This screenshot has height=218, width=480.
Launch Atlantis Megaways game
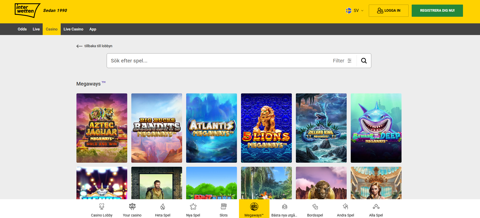click(212, 128)
